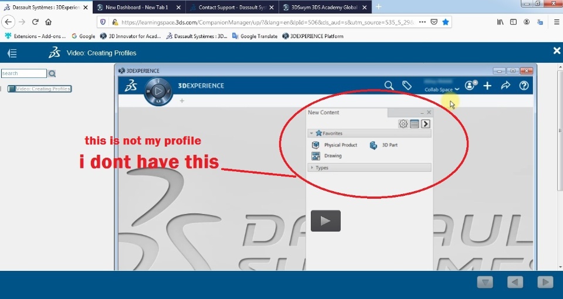The image size is (563, 299).
Task: Bookmark star in the address bar
Action: point(446,22)
